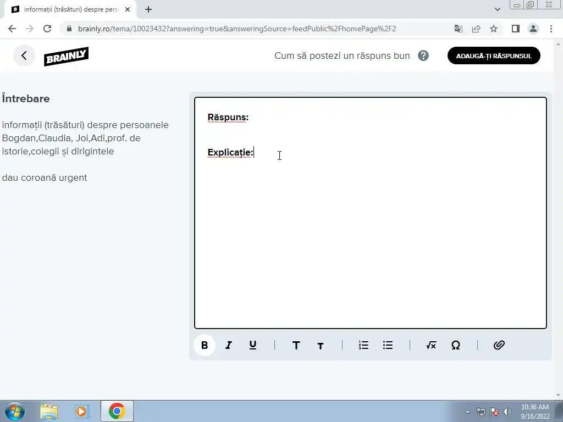Apply small heading text style

pyautogui.click(x=321, y=346)
